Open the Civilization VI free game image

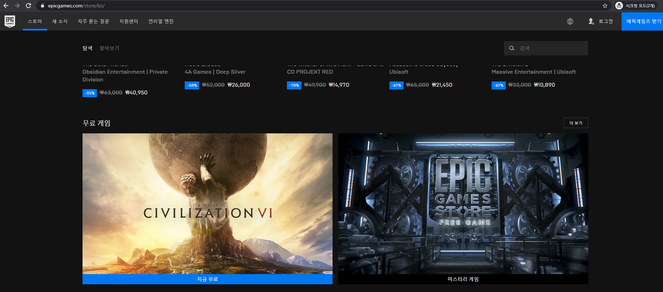click(x=207, y=203)
